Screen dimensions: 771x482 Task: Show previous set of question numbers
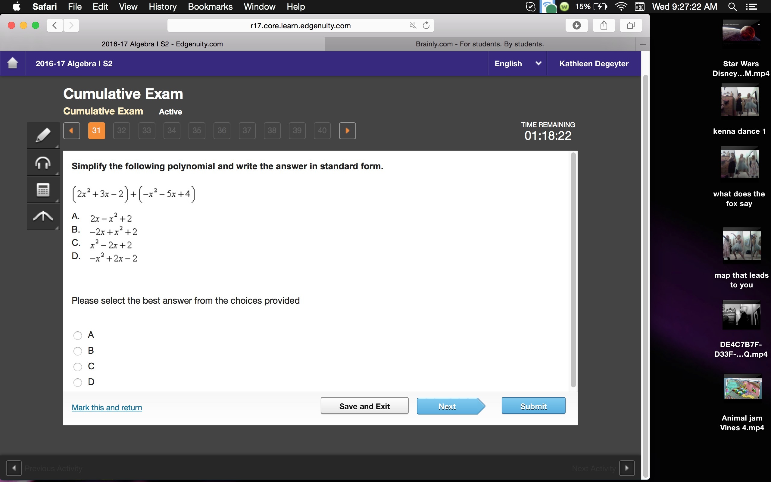coord(72,131)
